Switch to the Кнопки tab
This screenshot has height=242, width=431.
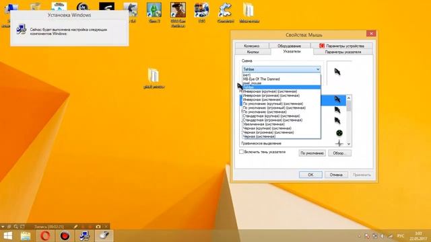tap(253, 52)
